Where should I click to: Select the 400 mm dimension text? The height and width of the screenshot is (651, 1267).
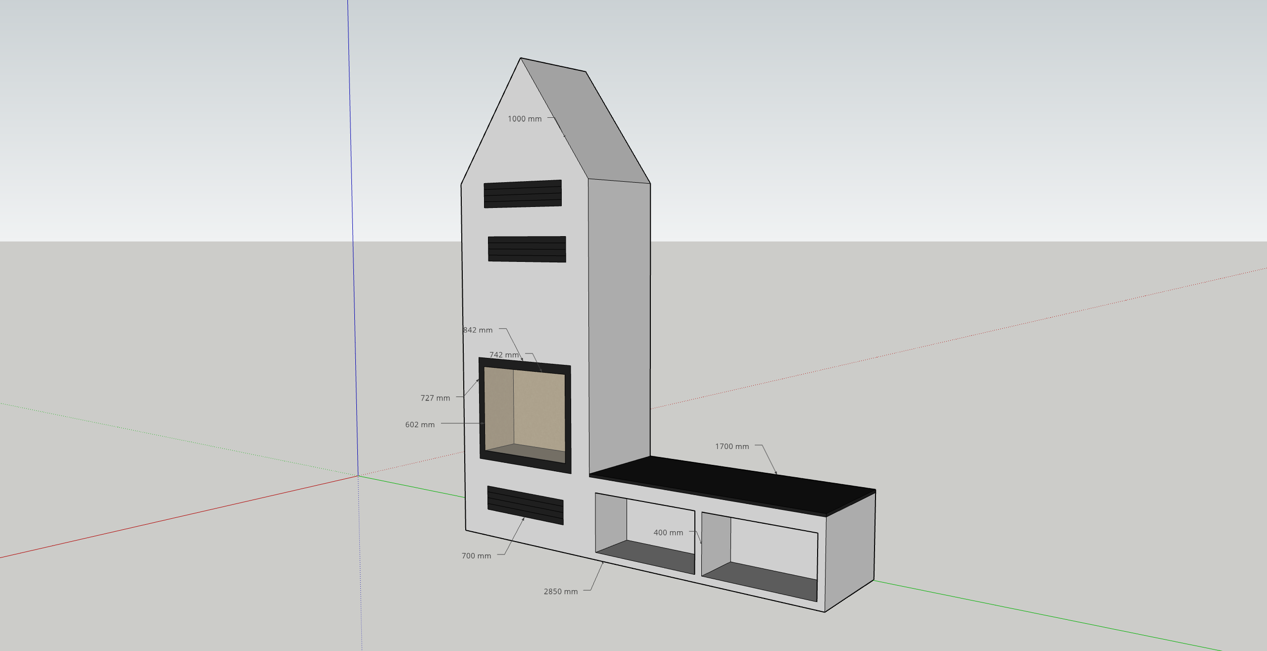668,533
